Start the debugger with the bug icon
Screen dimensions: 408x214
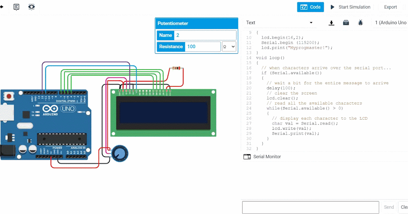pyautogui.click(x=361, y=23)
